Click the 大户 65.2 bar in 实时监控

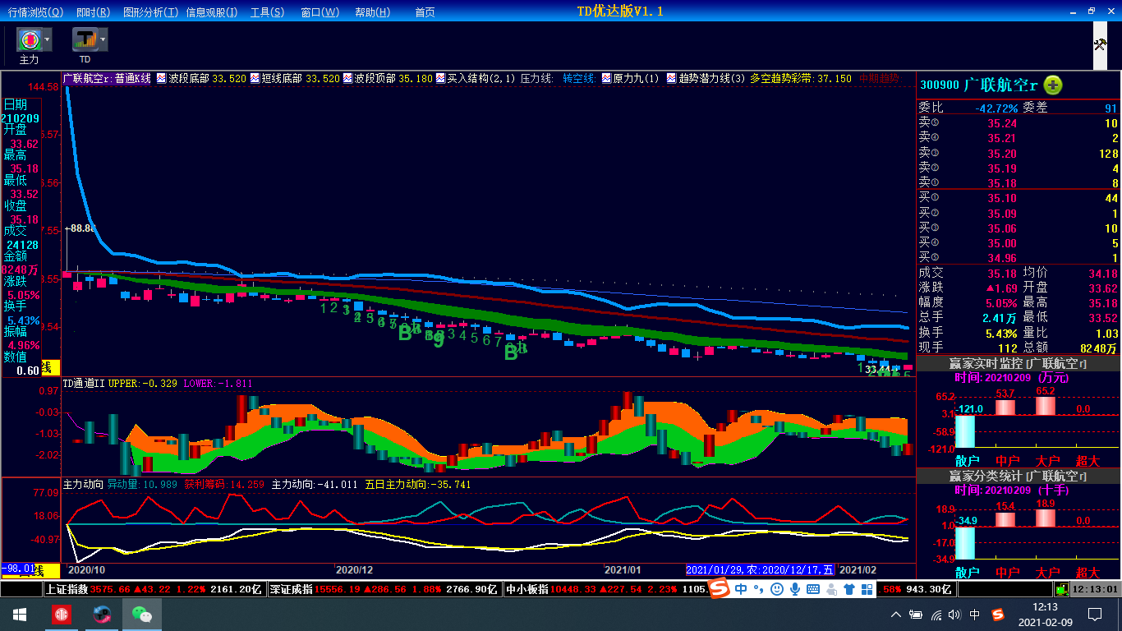click(1046, 405)
